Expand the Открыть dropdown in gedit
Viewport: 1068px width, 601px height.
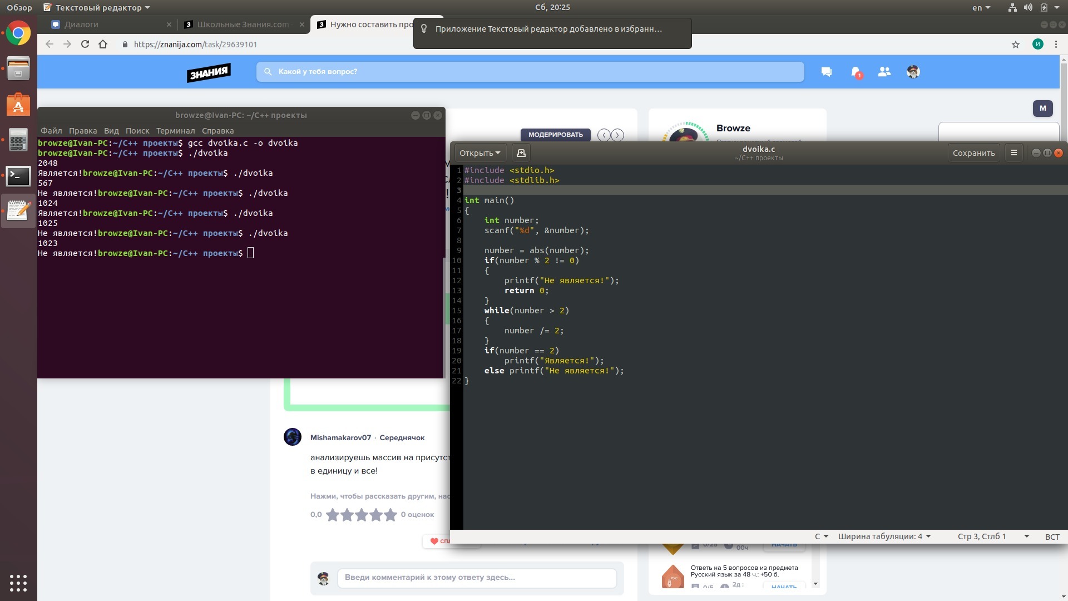479,152
